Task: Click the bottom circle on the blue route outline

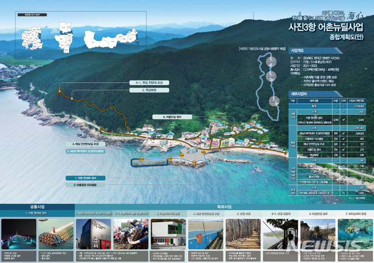Action: click(274, 101)
